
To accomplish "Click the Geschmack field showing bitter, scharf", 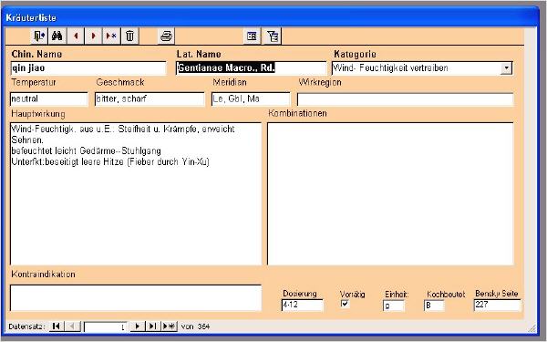I will coord(150,98).
